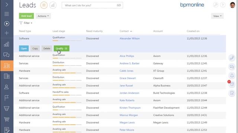
Task: Click the green Qualify button
Action: 61,48
